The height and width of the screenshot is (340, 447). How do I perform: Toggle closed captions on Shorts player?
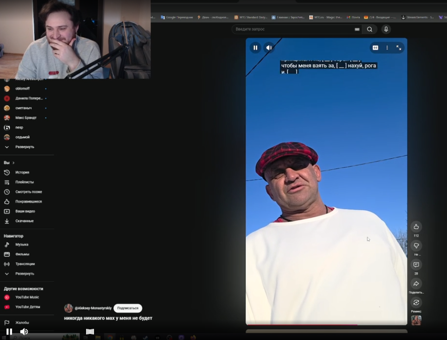[x=376, y=48]
